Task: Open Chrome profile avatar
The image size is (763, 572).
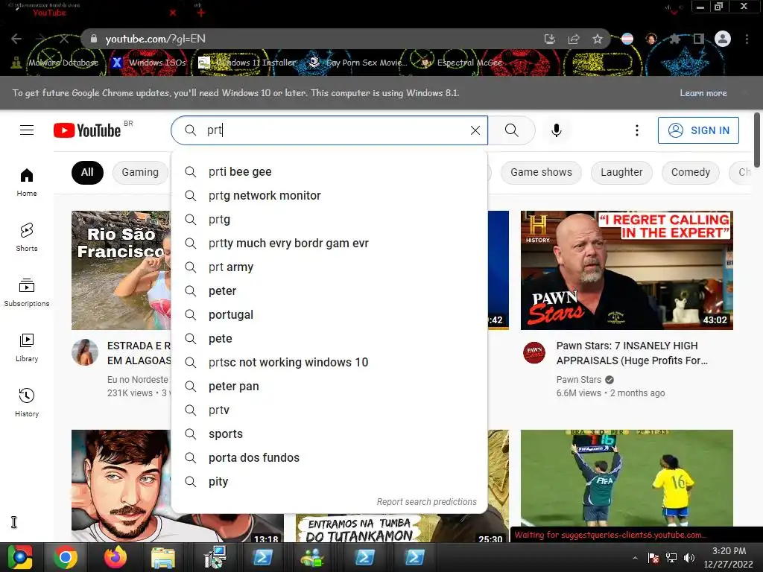Action: 723,39
